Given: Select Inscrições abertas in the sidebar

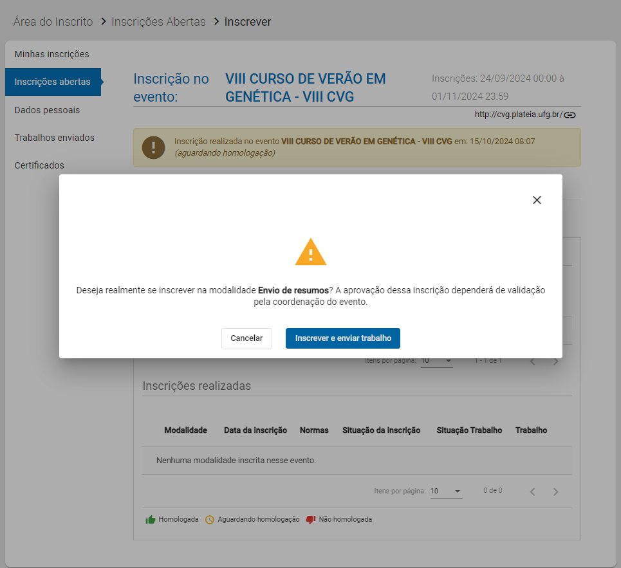Looking at the screenshot, I should point(53,82).
